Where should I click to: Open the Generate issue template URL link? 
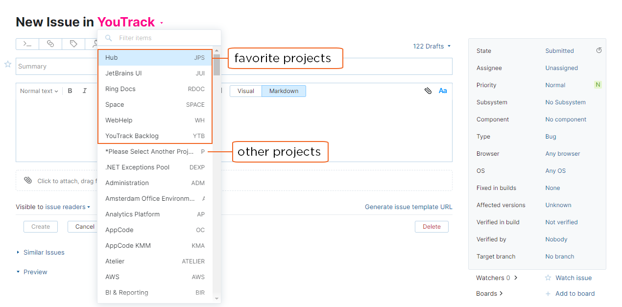coord(408,207)
